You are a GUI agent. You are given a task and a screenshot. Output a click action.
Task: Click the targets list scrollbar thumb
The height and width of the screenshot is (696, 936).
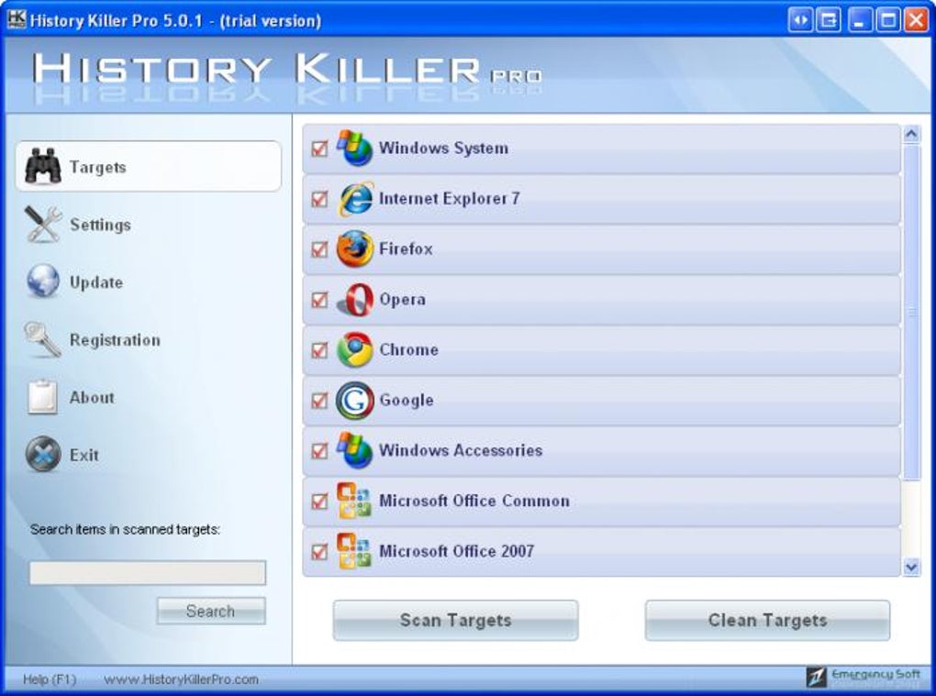point(911,312)
